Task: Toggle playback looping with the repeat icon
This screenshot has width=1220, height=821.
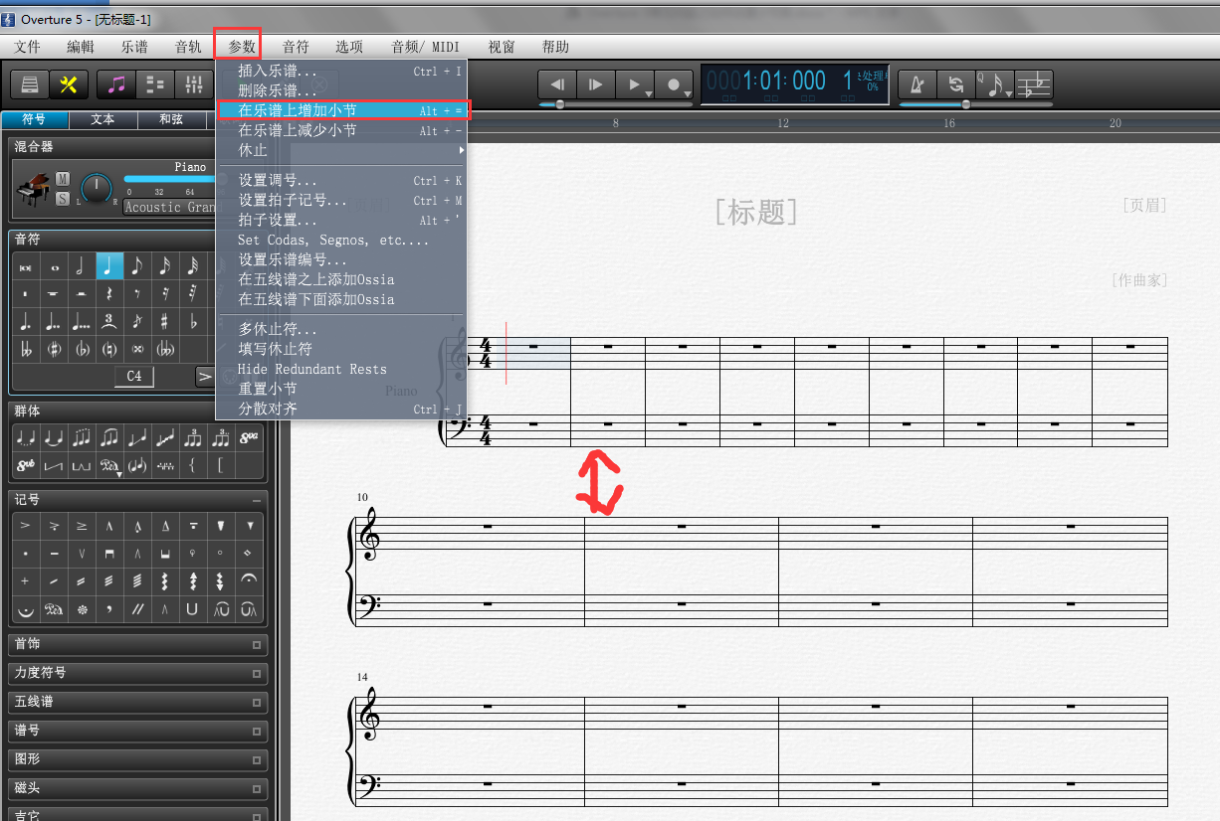Action: (x=956, y=84)
